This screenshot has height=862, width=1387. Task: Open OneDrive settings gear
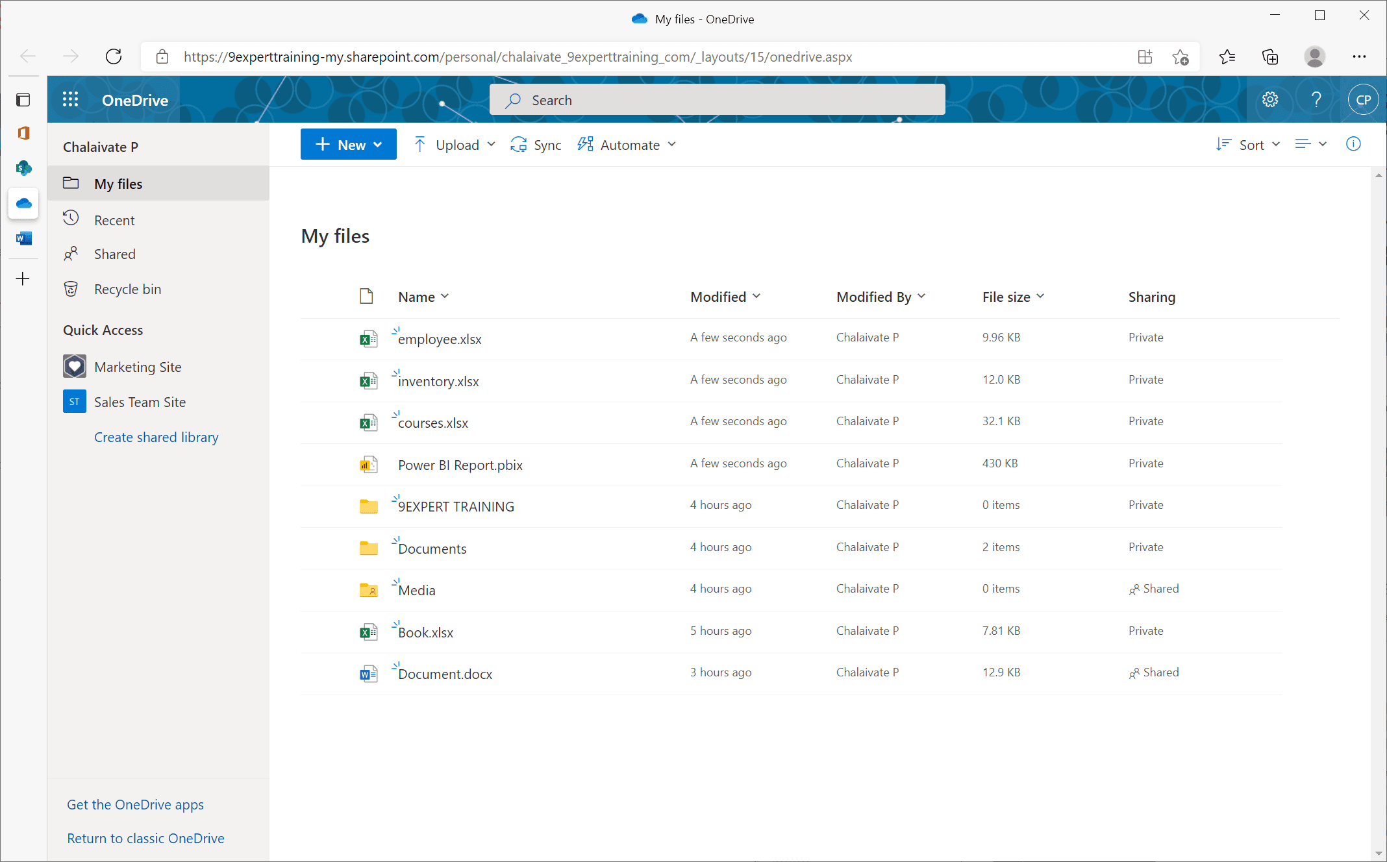1270,99
